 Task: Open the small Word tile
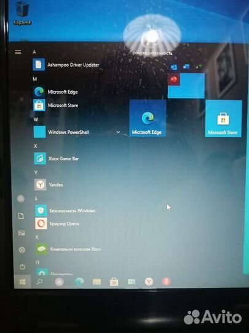[x=186, y=67]
